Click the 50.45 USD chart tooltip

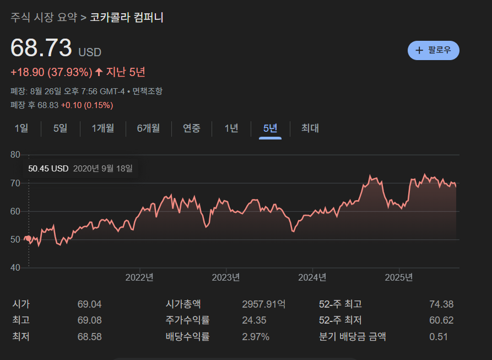[x=80, y=169]
